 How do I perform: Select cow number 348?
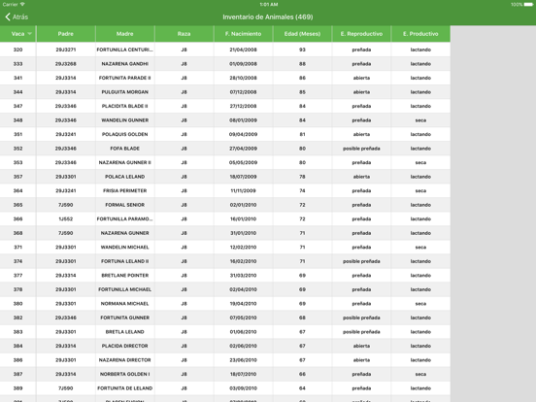click(x=17, y=120)
